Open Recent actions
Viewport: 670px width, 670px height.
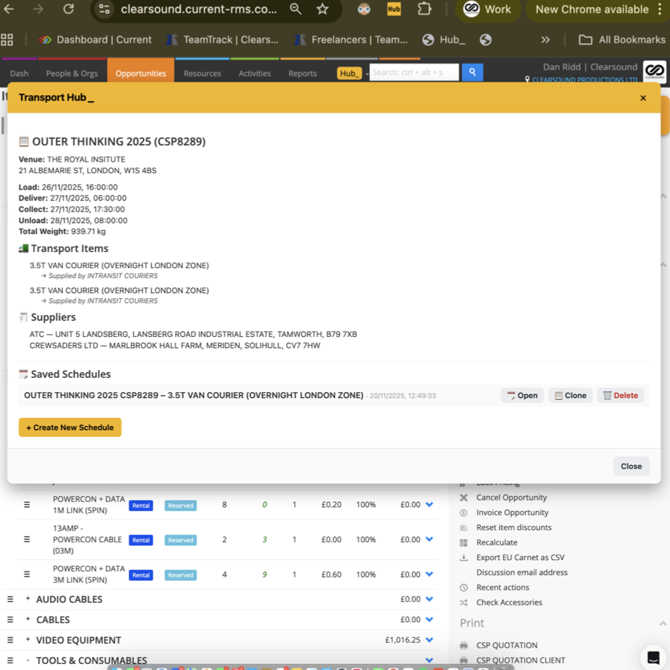(503, 587)
